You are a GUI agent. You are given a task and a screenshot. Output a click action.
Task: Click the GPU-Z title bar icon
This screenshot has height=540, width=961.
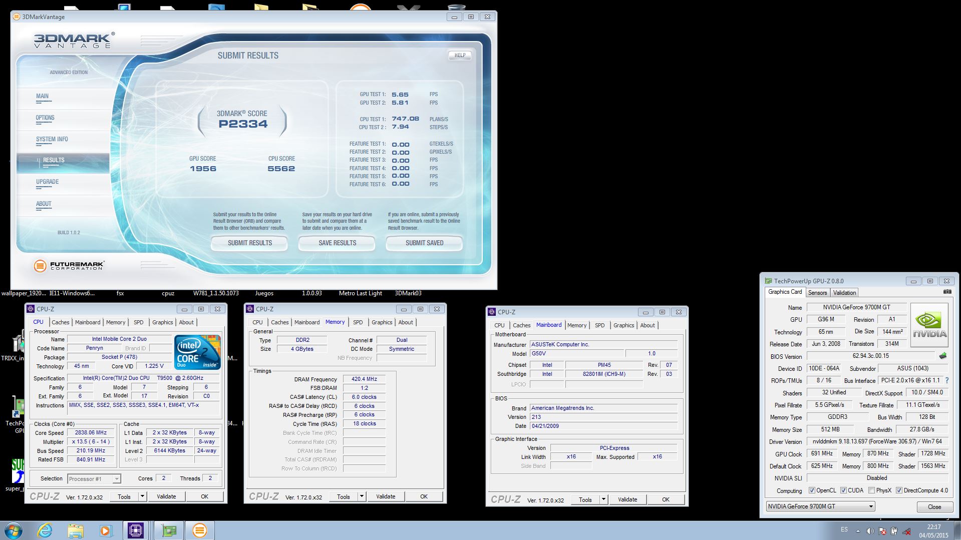(x=768, y=281)
